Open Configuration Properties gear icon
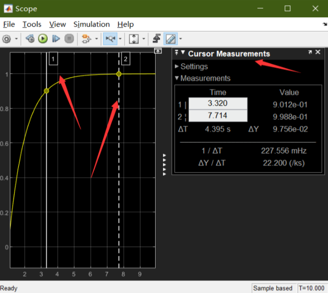The image size is (328, 293). coord(6,39)
